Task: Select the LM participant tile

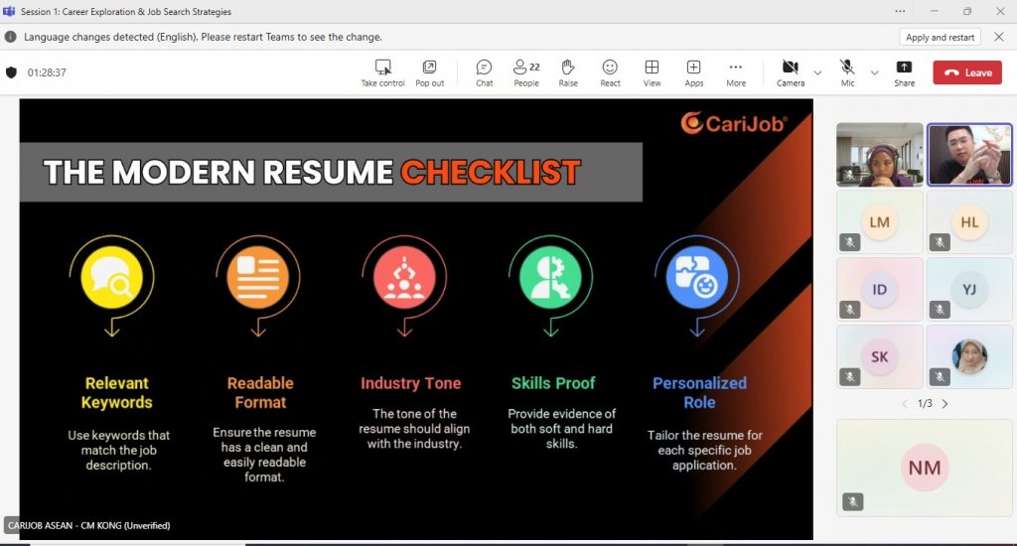Action: [880, 221]
